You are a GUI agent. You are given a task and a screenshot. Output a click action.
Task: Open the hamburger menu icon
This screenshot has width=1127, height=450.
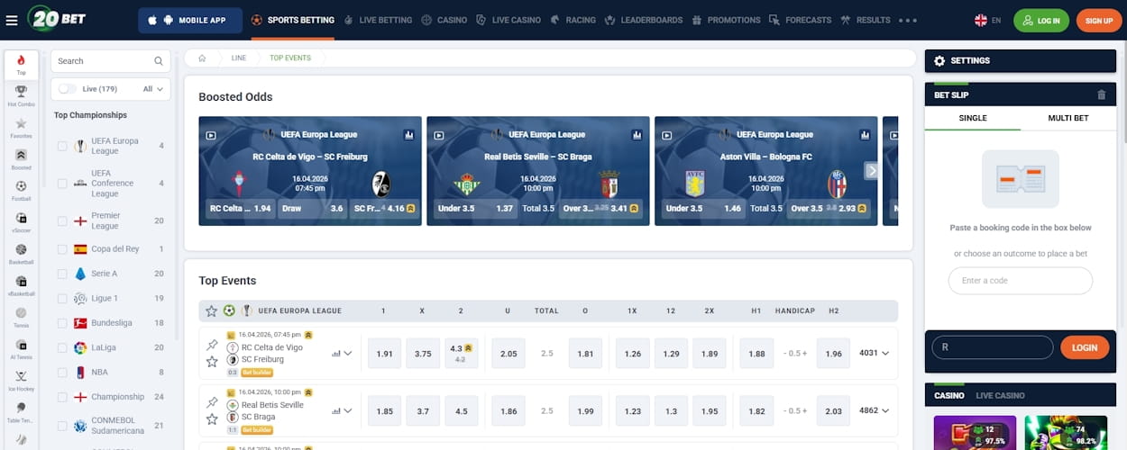click(12, 20)
